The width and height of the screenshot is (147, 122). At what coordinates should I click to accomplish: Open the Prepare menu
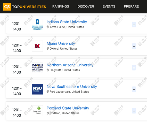pos(131,6)
